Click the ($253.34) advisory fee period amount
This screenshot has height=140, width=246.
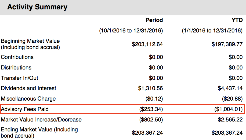point(151,109)
